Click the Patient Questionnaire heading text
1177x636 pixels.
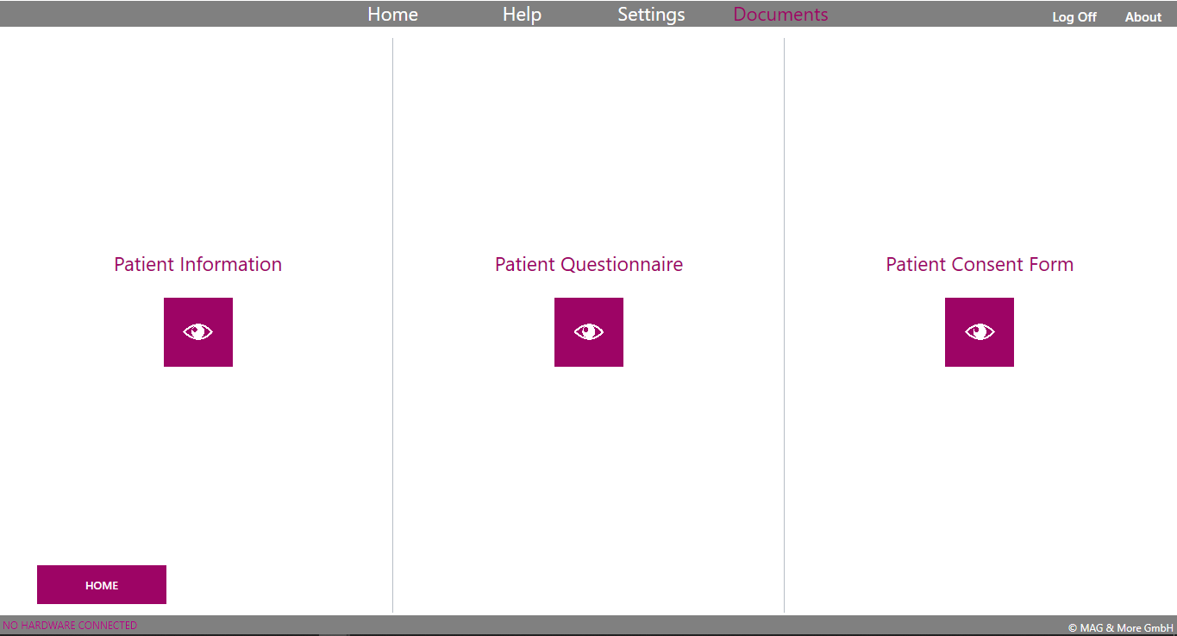[x=589, y=265]
